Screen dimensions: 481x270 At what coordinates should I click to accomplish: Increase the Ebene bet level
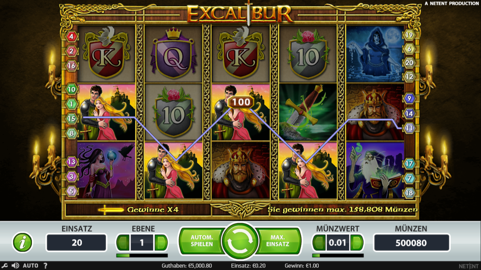tap(161, 242)
